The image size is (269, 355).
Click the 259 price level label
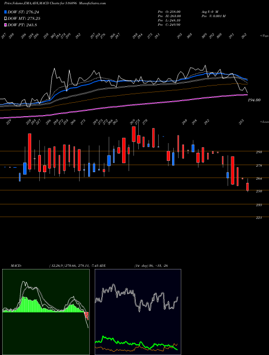(259, 191)
